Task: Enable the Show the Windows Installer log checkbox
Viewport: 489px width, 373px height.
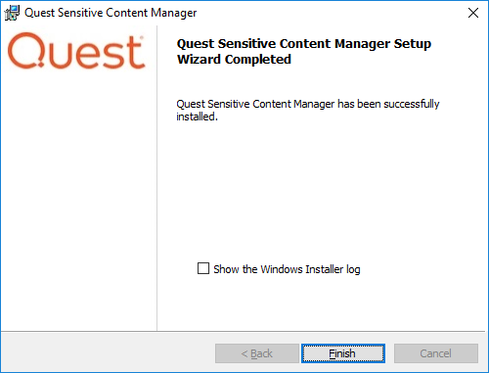Action: click(203, 268)
